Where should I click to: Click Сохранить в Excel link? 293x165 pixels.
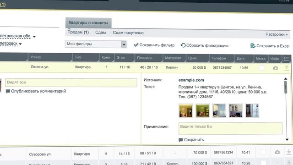pos(270,46)
